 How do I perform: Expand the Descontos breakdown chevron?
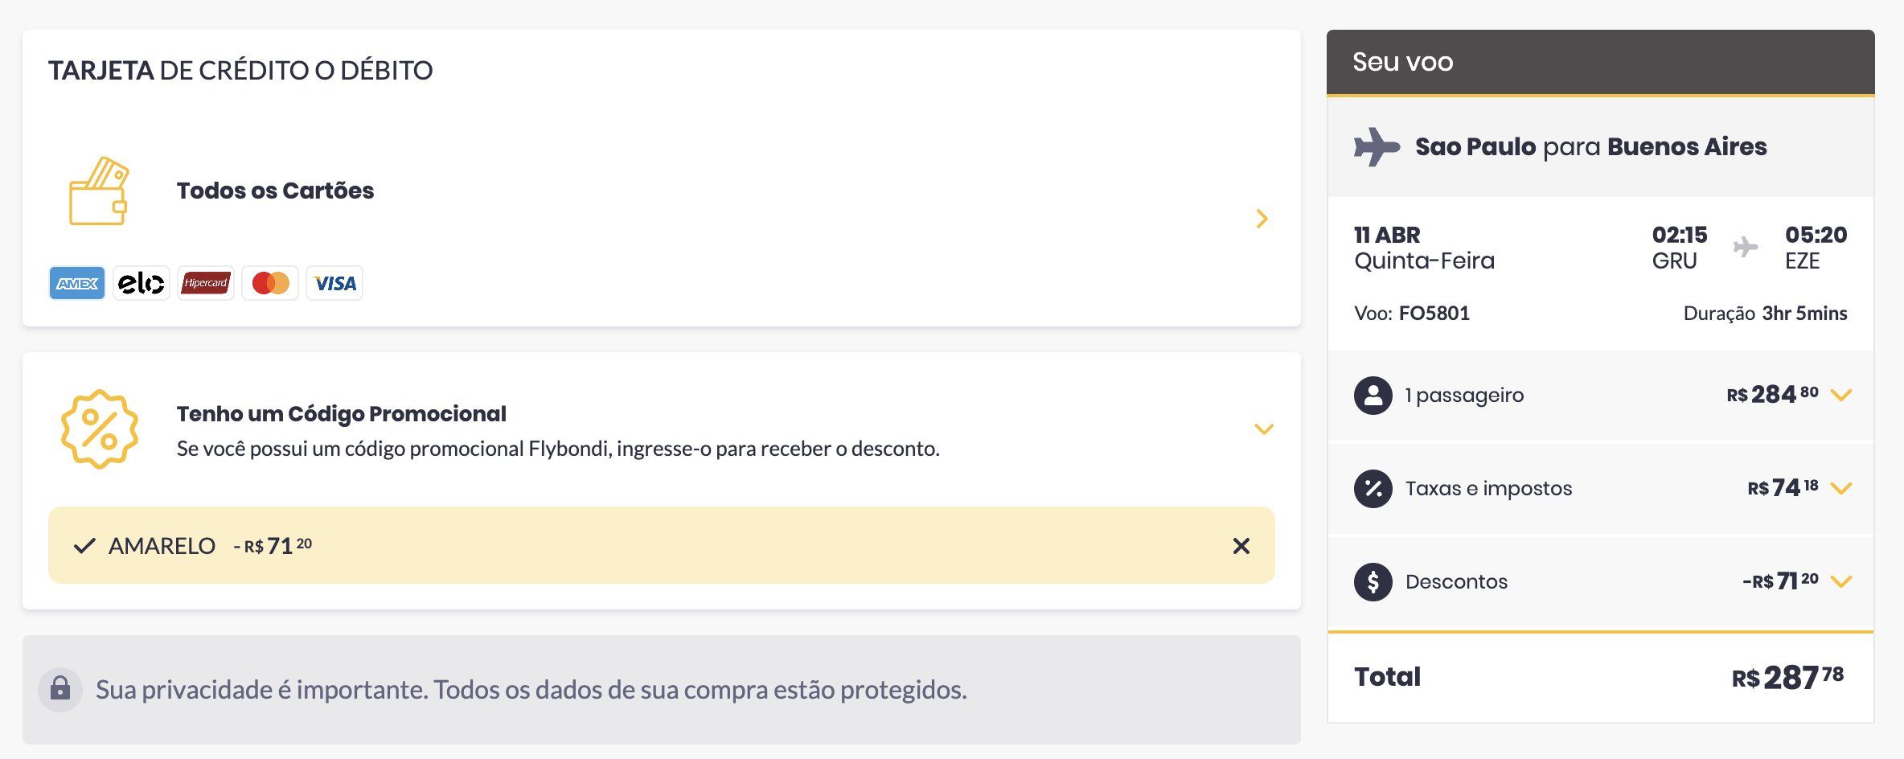click(1841, 581)
